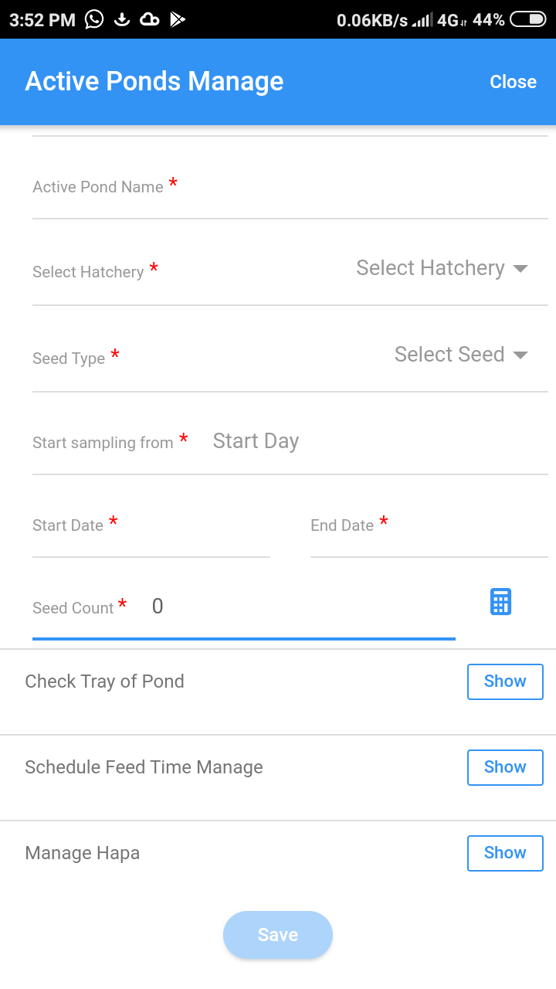Tap the signal strength bars icon

(422, 20)
